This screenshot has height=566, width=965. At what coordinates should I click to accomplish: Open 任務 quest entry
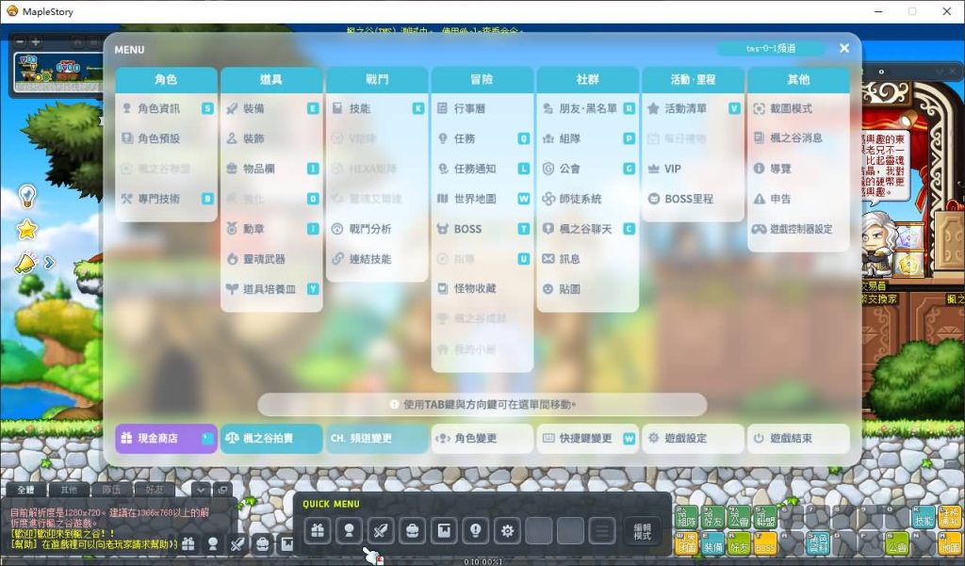(482, 138)
